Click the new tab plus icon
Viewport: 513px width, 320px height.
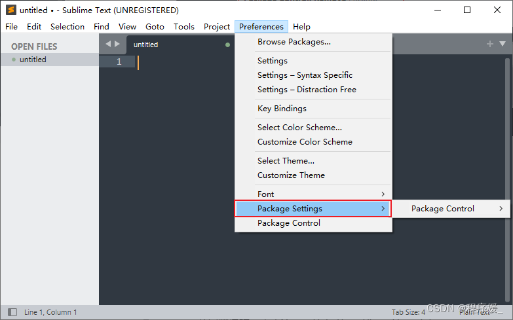[489, 44]
